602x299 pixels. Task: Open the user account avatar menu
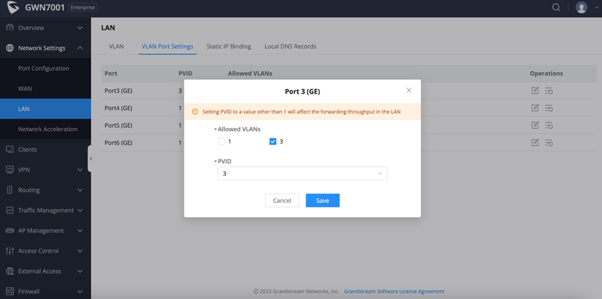point(582,8)
